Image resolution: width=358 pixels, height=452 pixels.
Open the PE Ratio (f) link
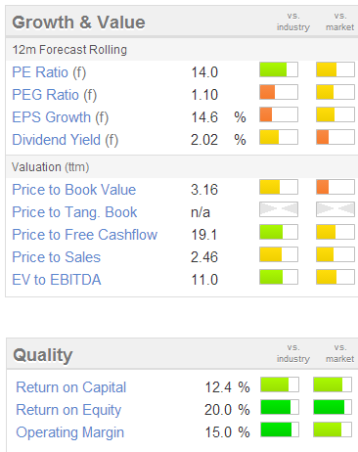click(x=49, y=72)
